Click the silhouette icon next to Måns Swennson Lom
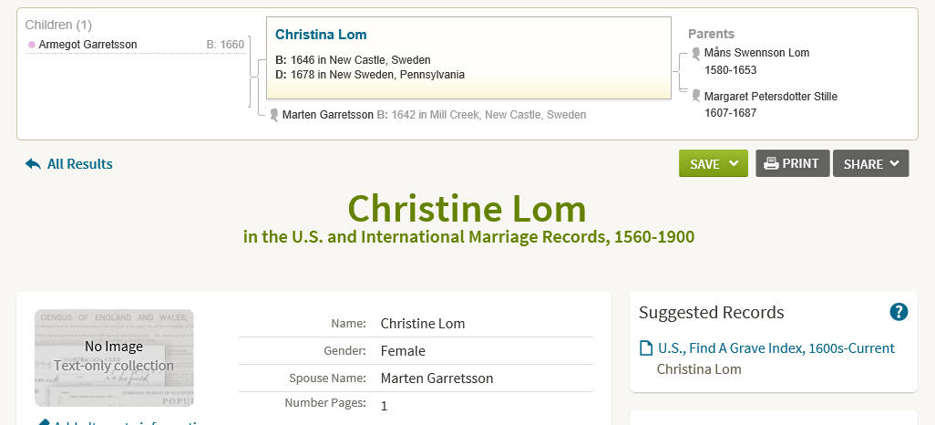 (x=695, y=54)
